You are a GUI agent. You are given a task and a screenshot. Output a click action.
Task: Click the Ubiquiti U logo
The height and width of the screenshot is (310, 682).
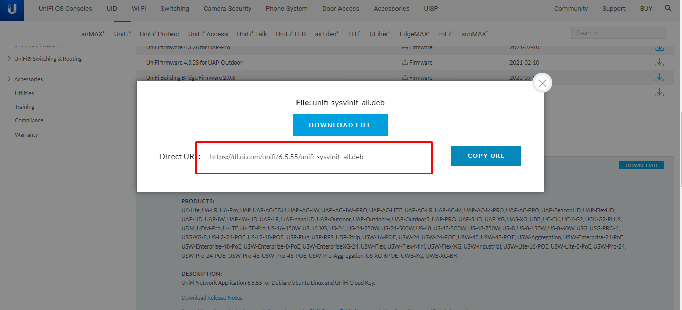click(x=12, y=10)
